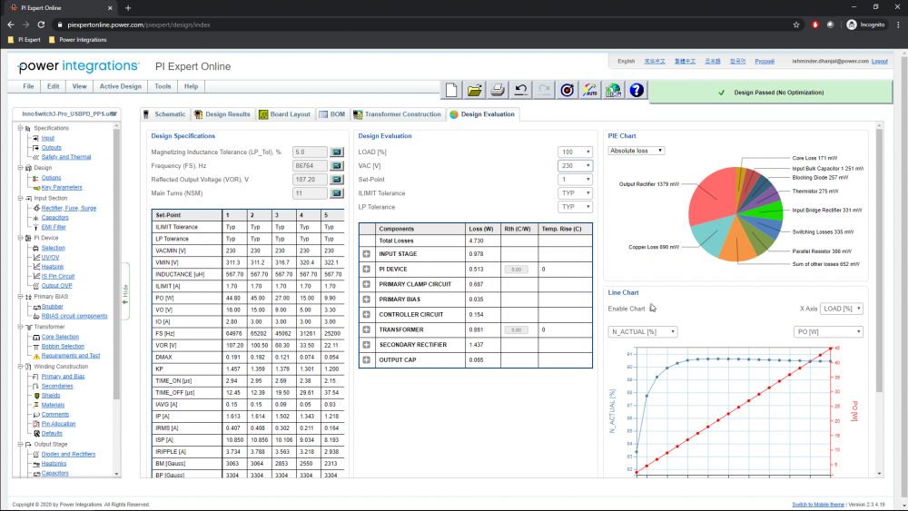Click the BOM export icon
The image size is (908, 511).
[x=613, y=90]
